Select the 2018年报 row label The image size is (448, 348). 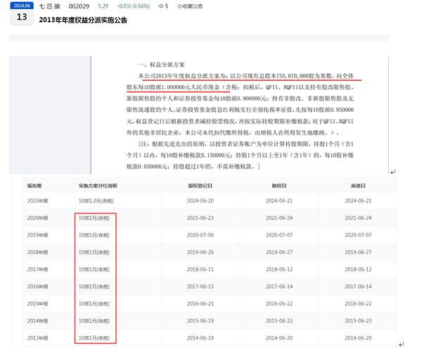pyautogui.click(x=37, y=252)
